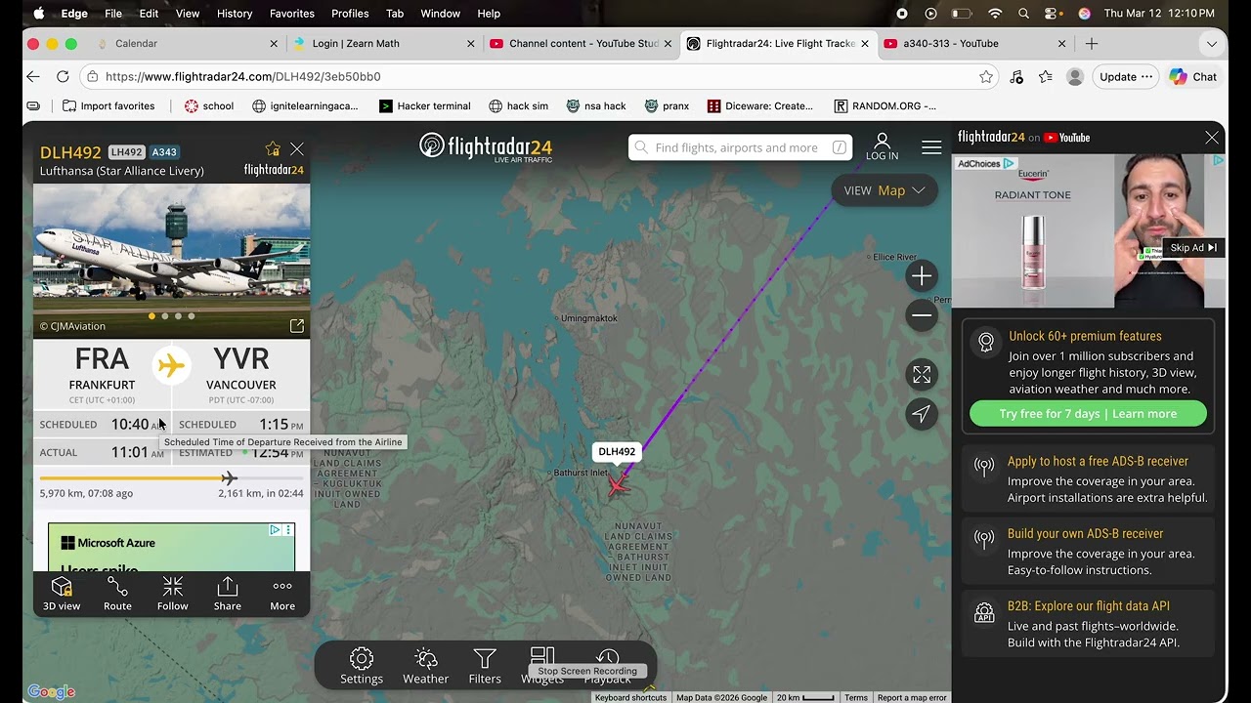Click the Wi-Fi status icon

[x=995, y=14]
